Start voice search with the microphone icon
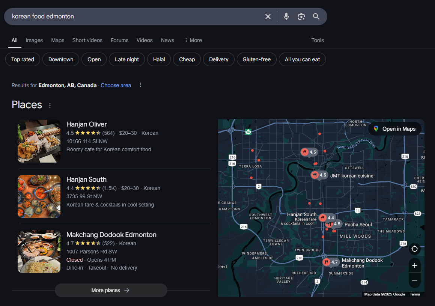 [286, 17]
